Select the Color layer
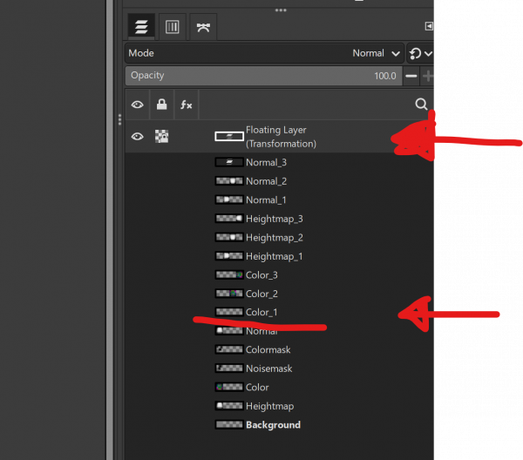Screen dimensions: 523x460 (x=280, y=387)
